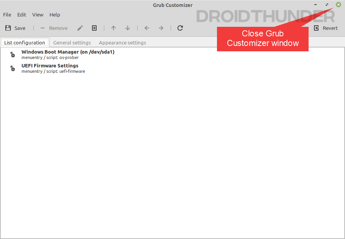Viewport: 345px width, 239px height.
Task: Click the Save toolbar button
Action: [15, 28]
